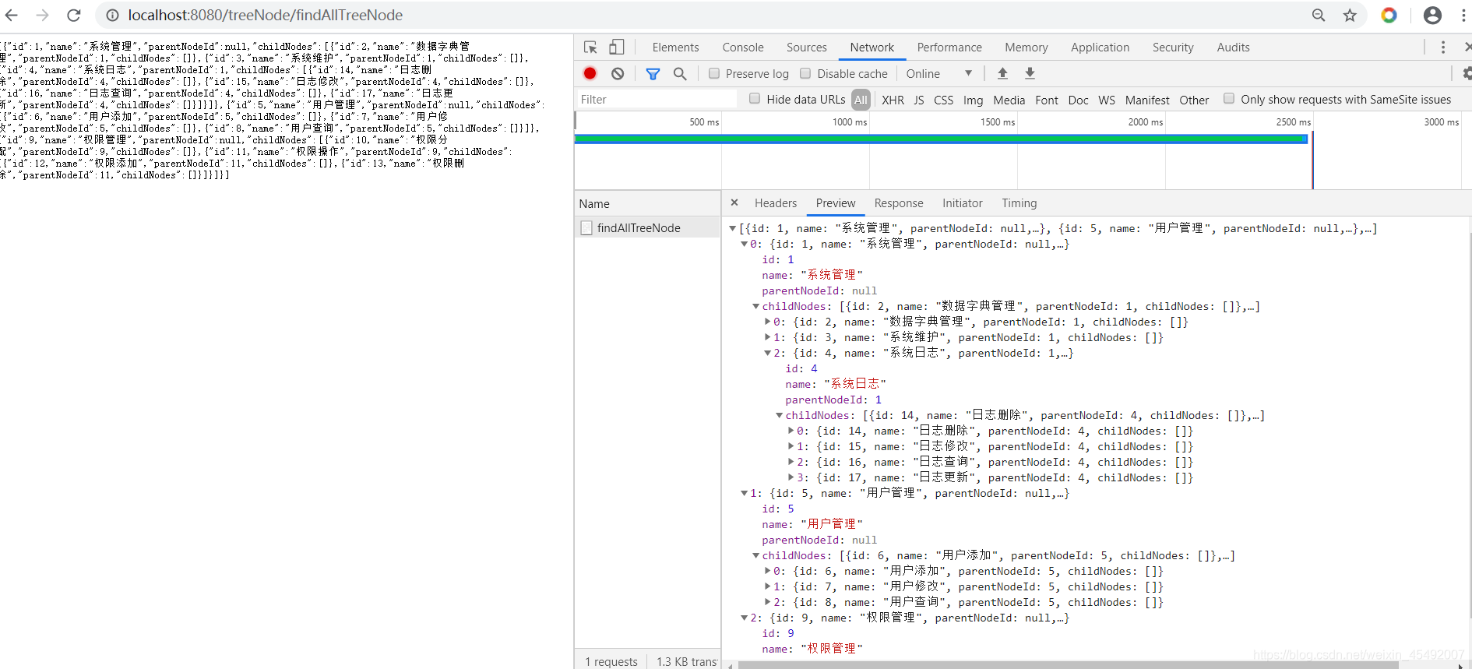Click the site info icon in address bar
This screenshot has width=1472, height=669.
(x=113, y=15)
